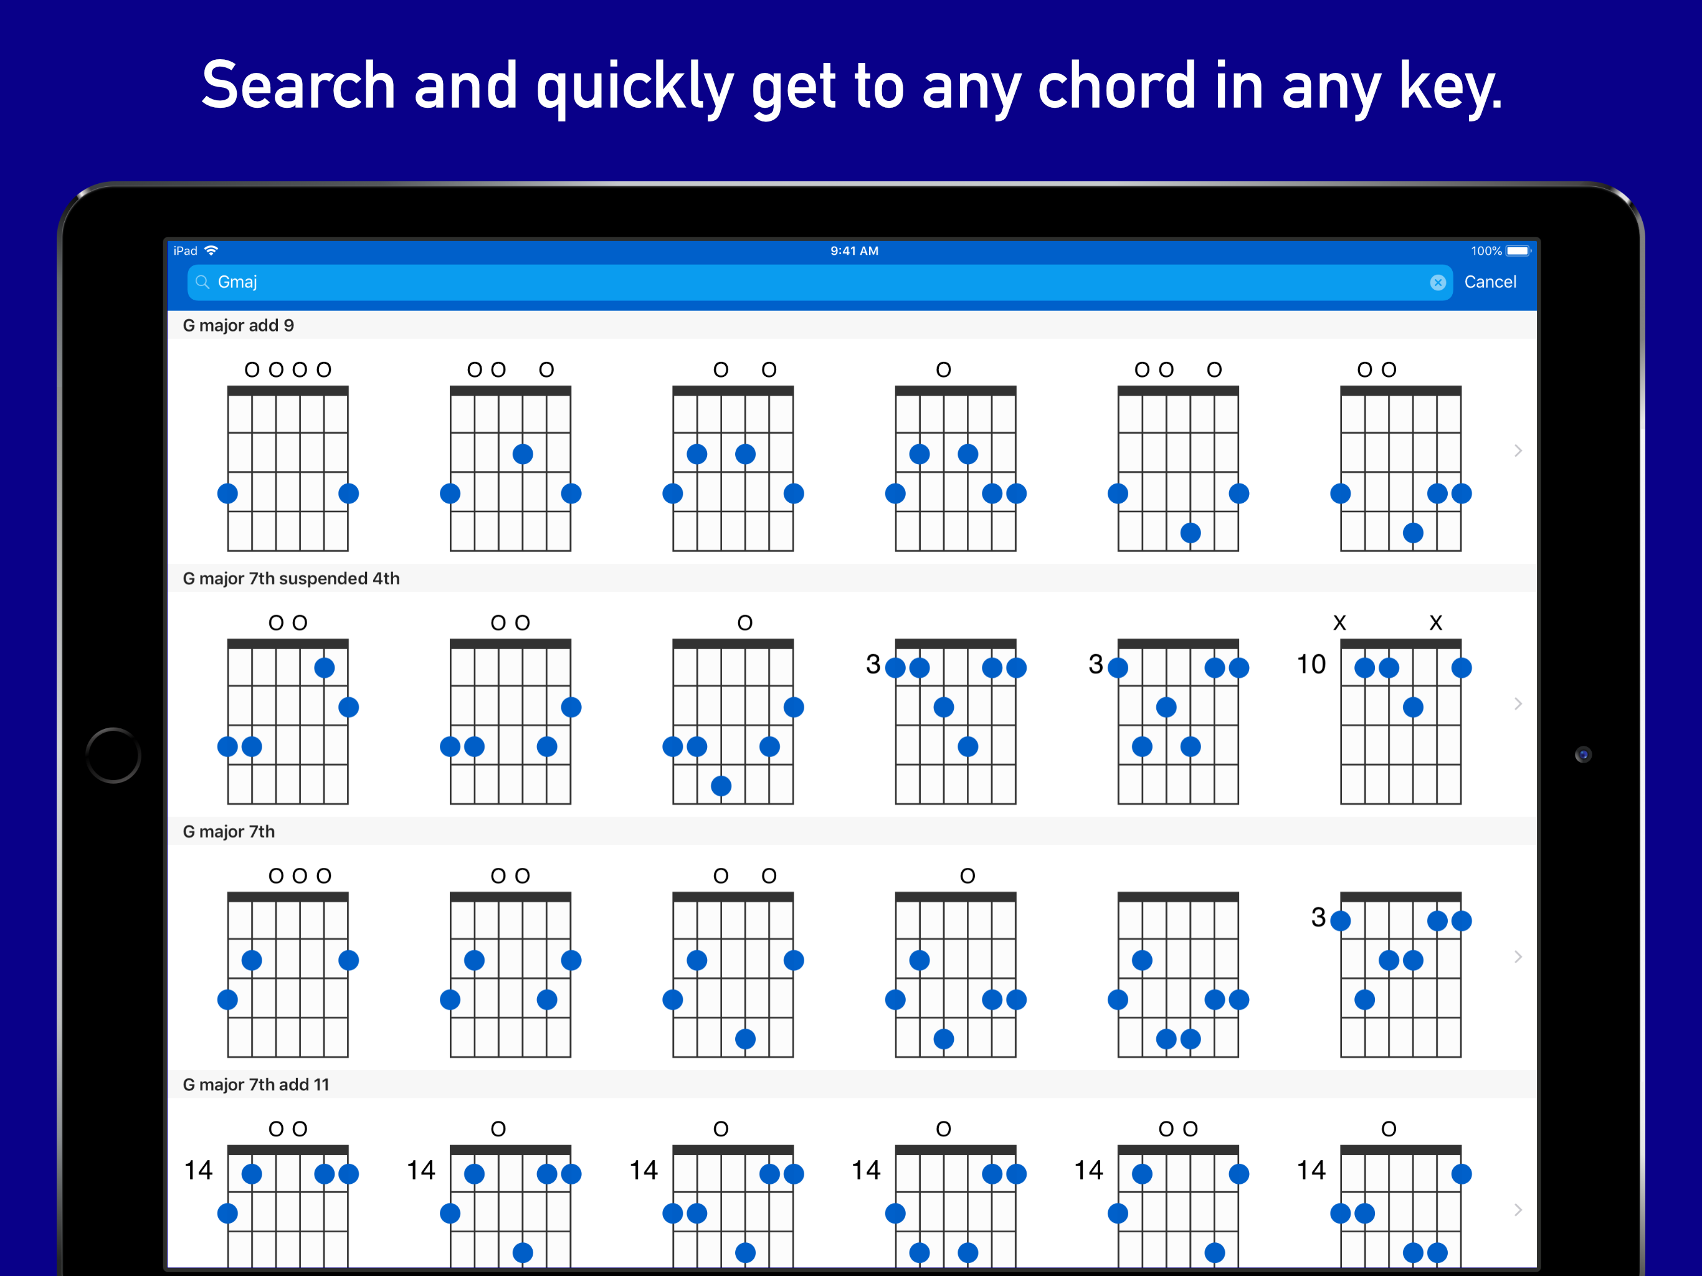Expand the G major add 9 row chevron

point(1518,451)
